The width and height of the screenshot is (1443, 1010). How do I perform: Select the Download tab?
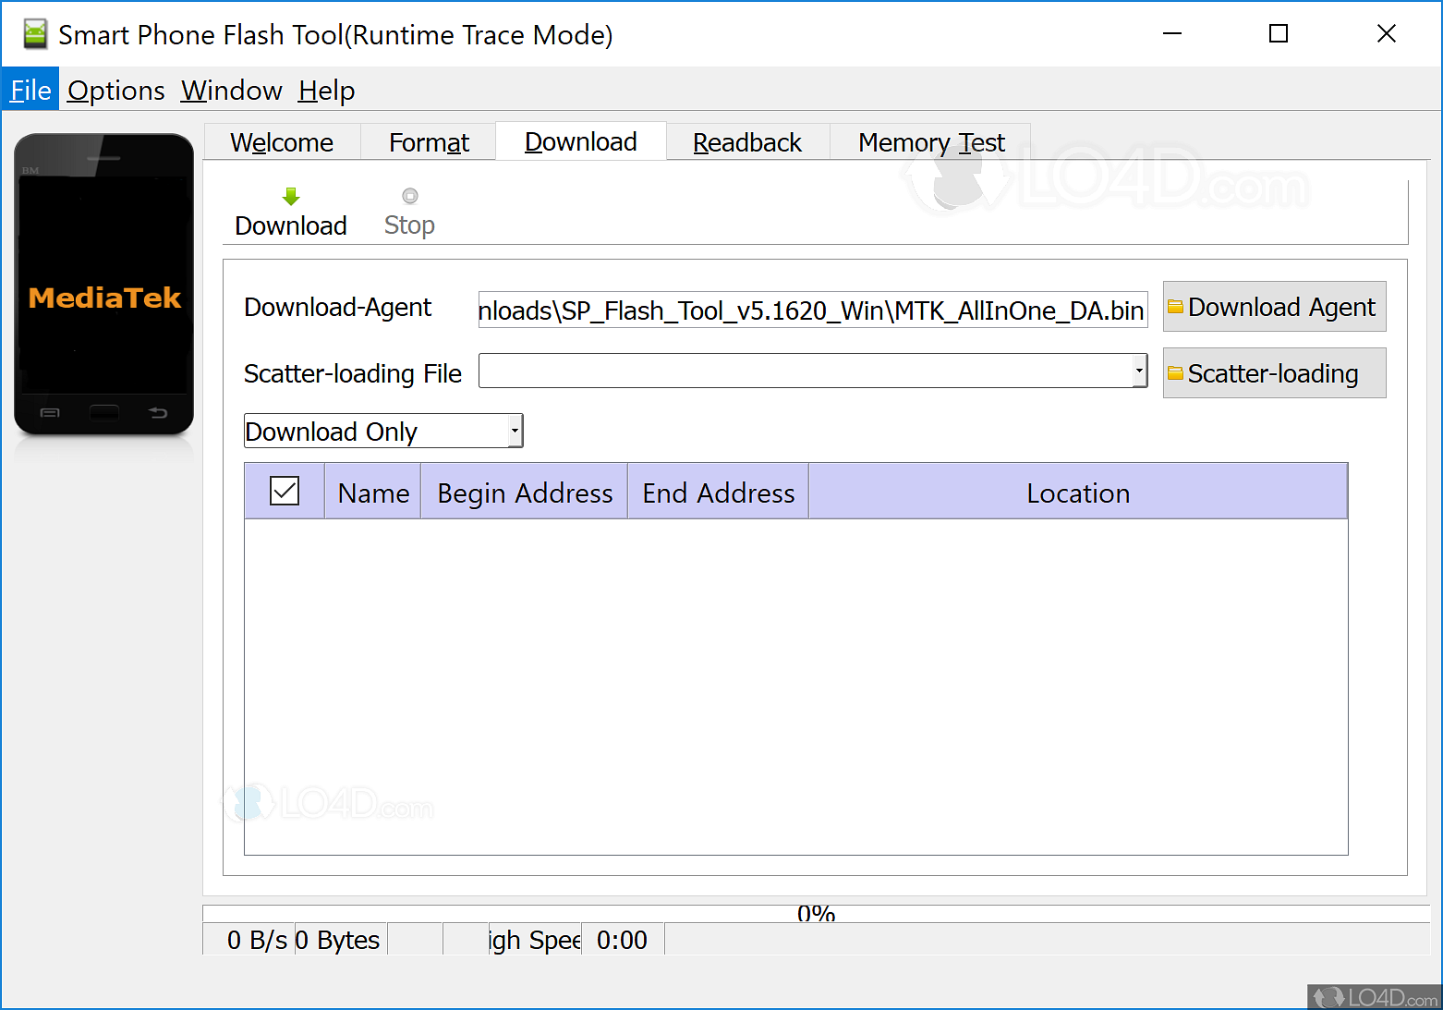click(581, 141)
